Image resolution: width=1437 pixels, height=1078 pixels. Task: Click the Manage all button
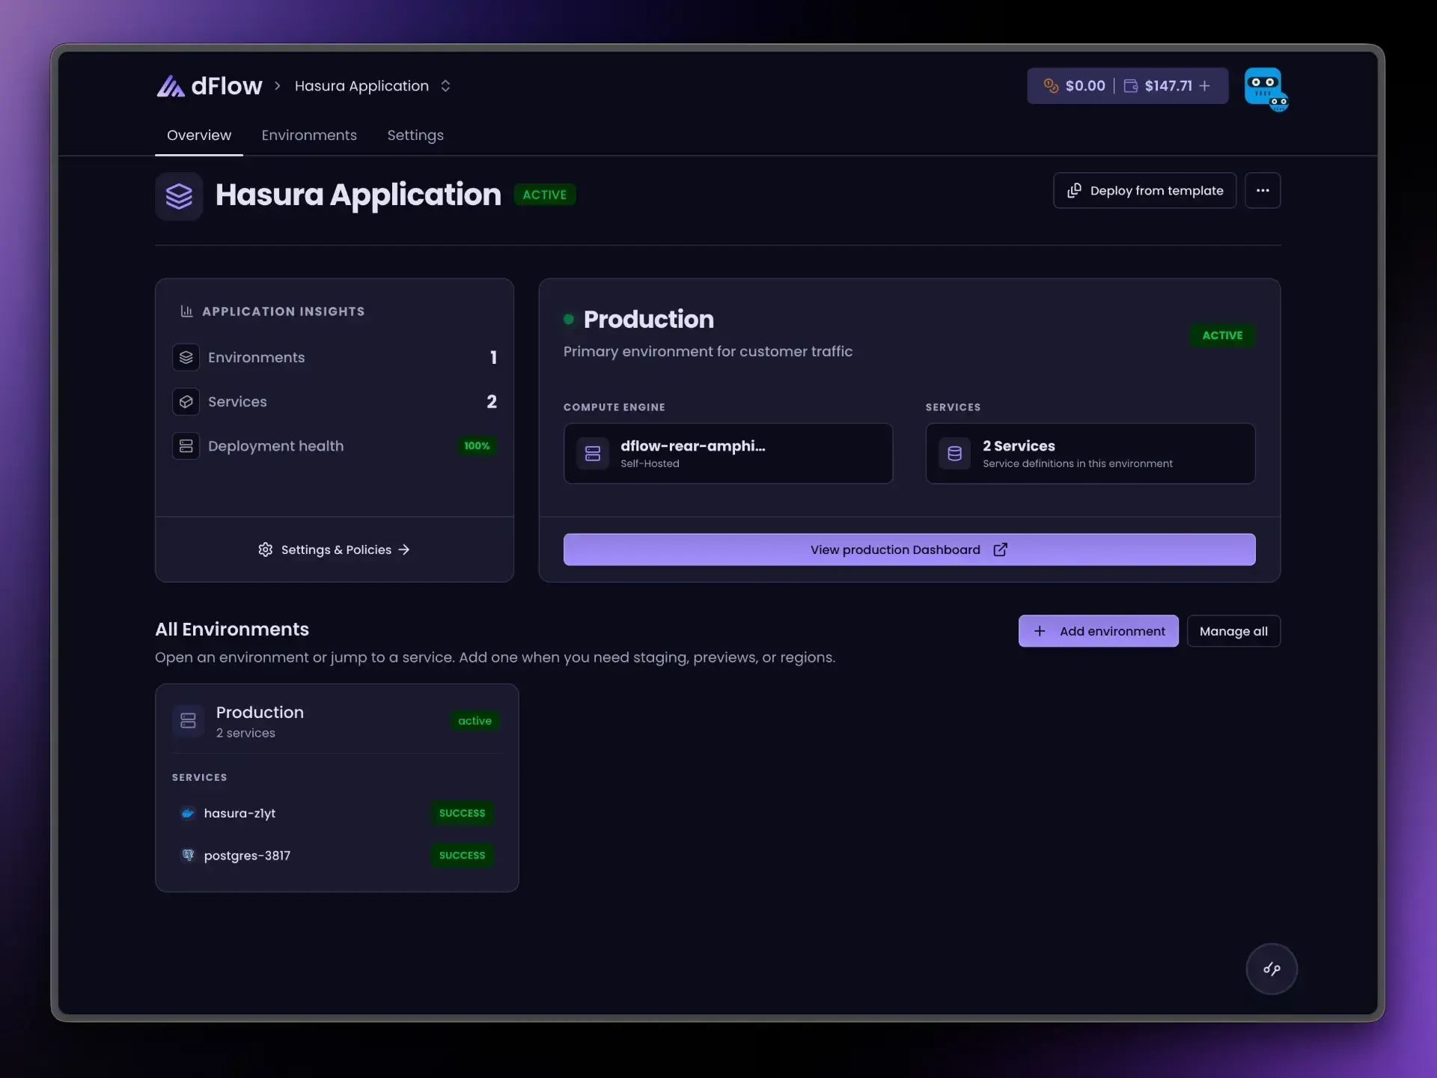pos(1233,631)
